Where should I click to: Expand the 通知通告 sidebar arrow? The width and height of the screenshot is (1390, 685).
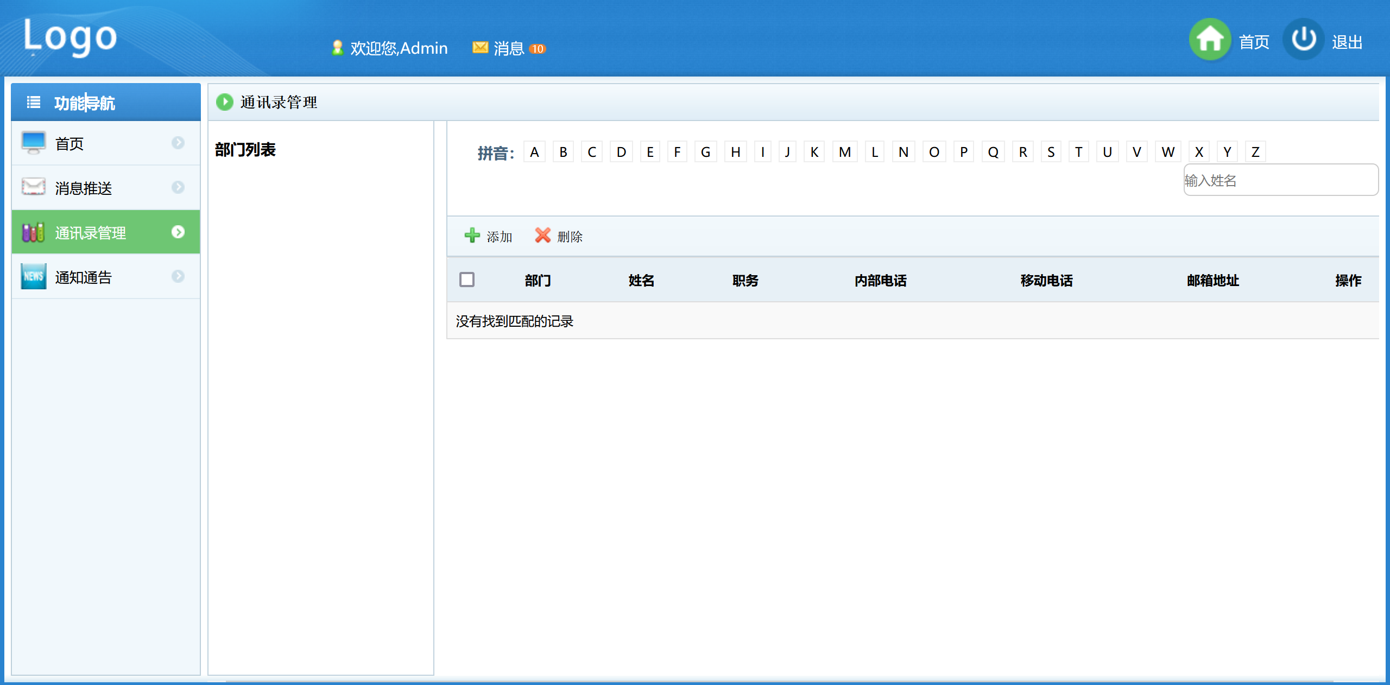[x=178, y=276]
